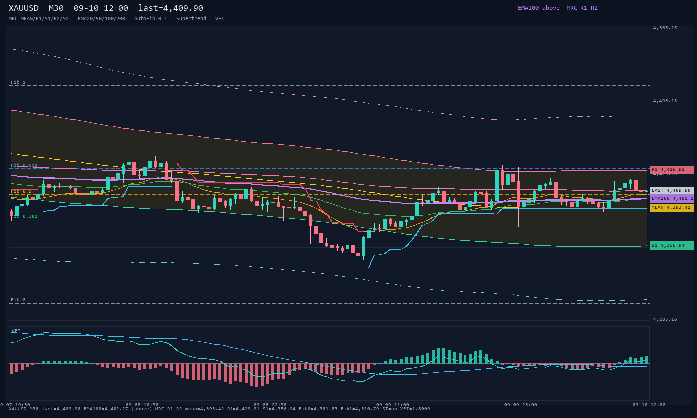Select the VFI label in the indicator legend
This screenshot has width=697, height=418.
tap(220, 19)
